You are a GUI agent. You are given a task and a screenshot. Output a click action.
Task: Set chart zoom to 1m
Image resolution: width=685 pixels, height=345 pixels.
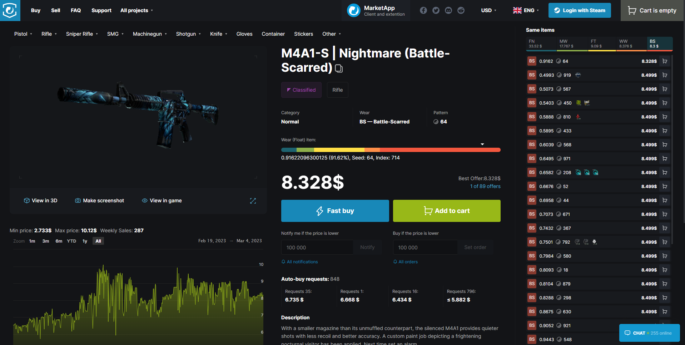click(32, 241)
